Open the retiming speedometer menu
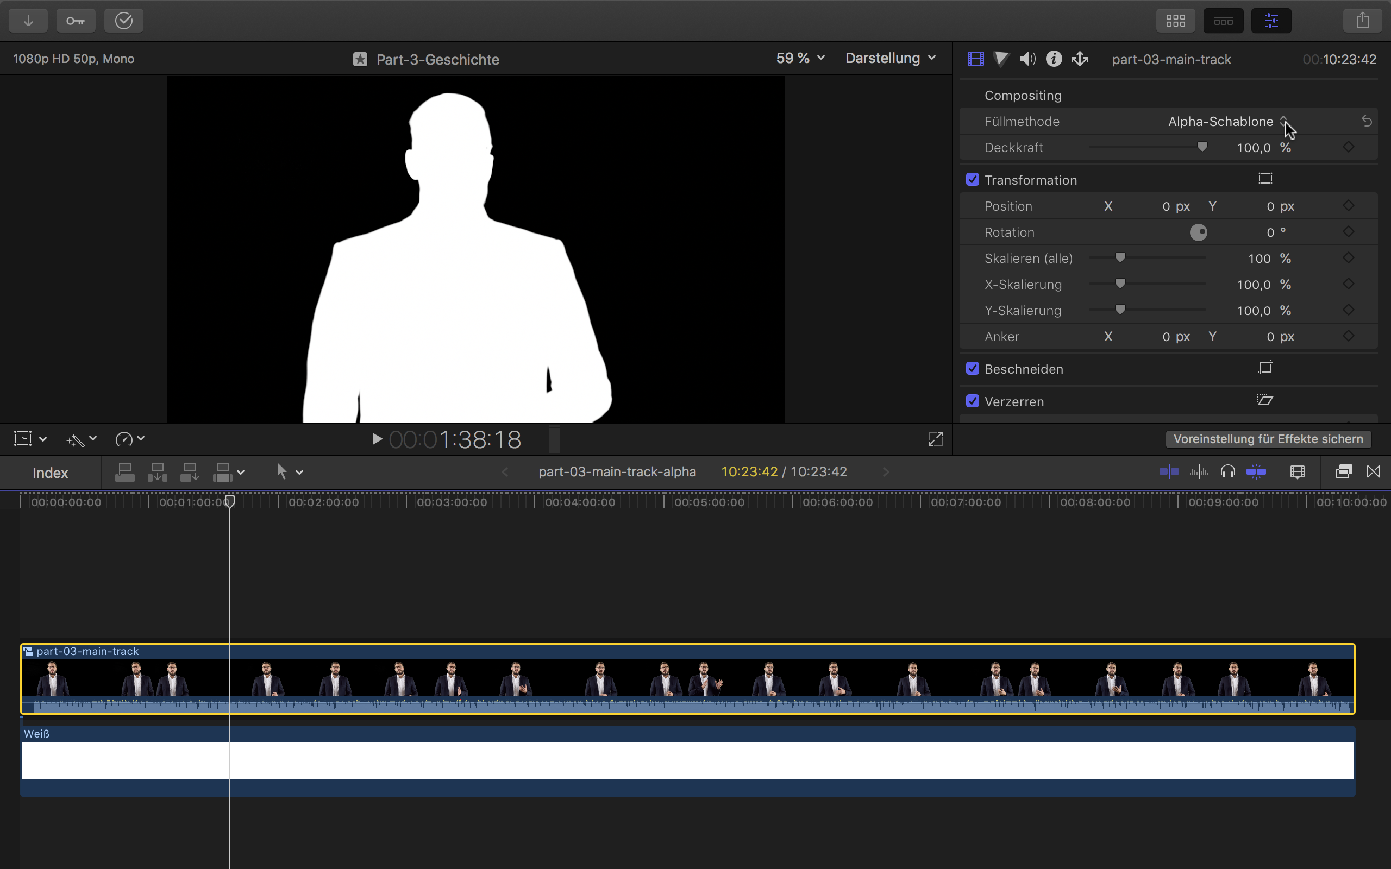Screen dimensions: 1391x869 (x=129, y=439)
